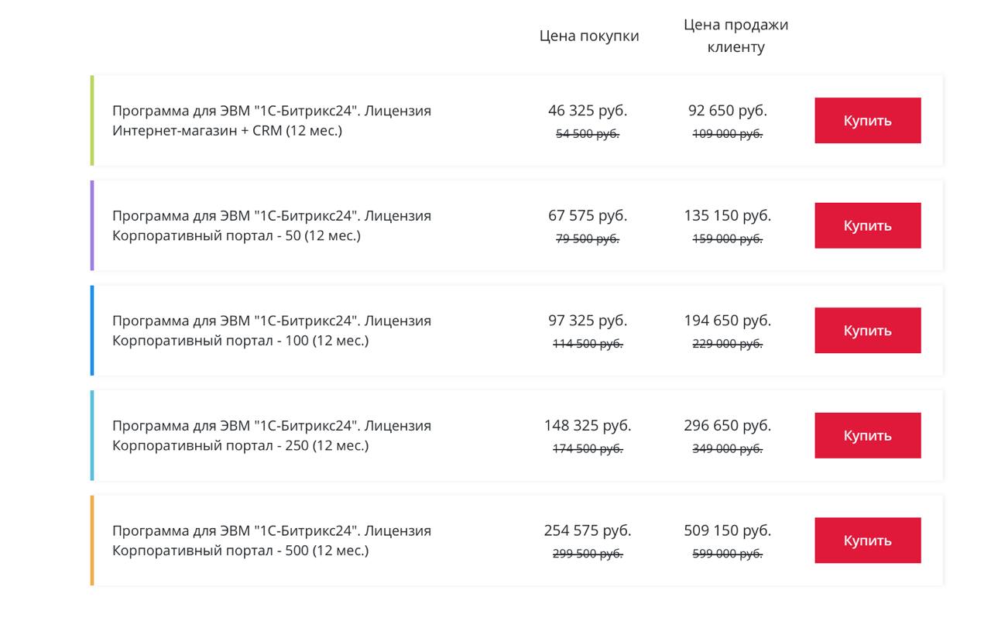Click the 254 575 руб. purchase price

(588, 530)
